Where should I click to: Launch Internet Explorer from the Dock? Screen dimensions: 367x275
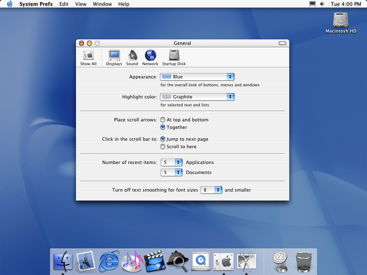pyautogui.click(x=109, y=261)
